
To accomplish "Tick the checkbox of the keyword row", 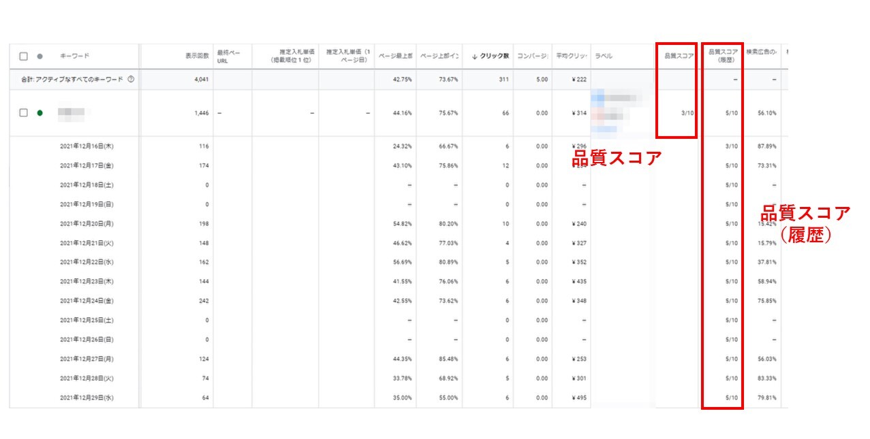I will [x=24, y=113].
